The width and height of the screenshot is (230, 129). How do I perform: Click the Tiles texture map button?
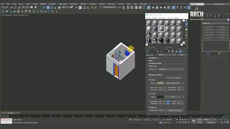click(x=173, y=83)
